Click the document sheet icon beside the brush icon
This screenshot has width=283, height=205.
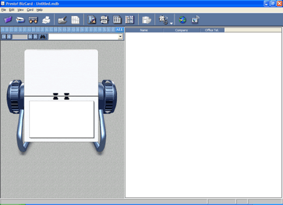(x=75, y=20)
